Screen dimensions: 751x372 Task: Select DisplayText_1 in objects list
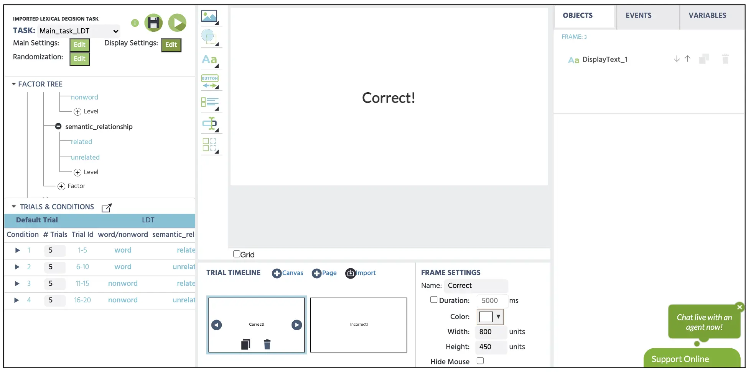coord(604,60)
